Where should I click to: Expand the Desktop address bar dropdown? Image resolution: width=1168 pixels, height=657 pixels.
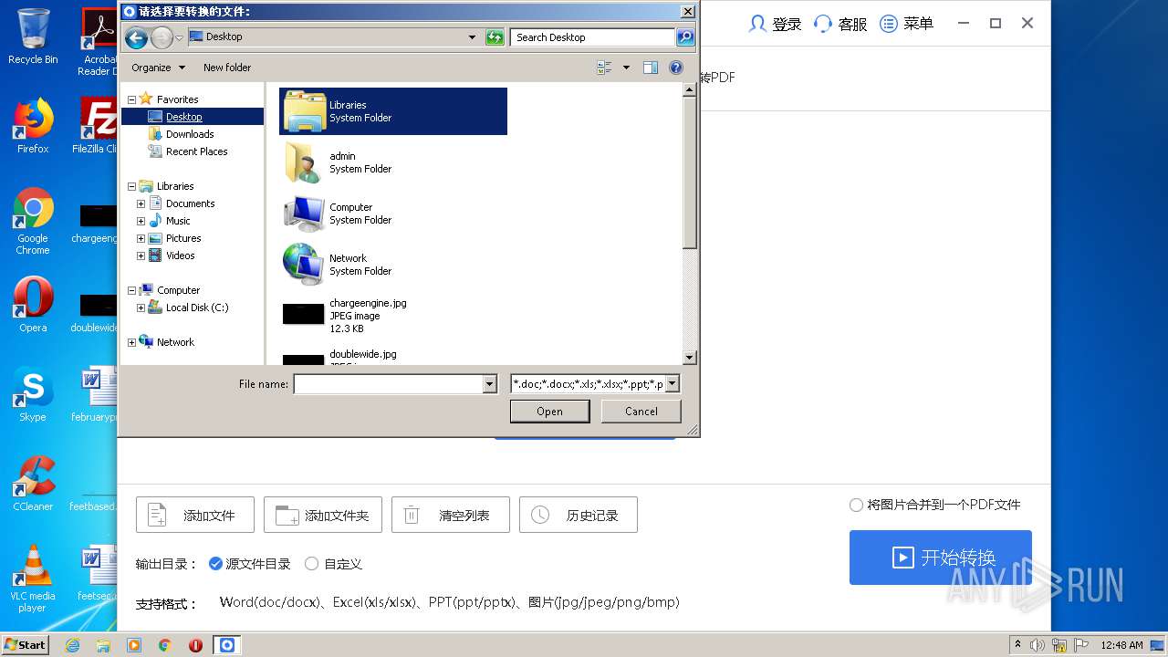click(x=472, y=37)
